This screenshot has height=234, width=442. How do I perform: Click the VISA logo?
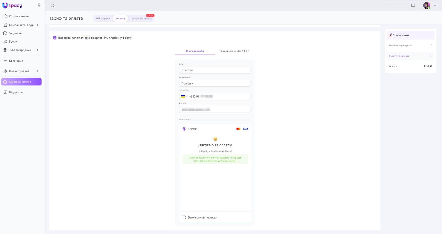(246, 129)
